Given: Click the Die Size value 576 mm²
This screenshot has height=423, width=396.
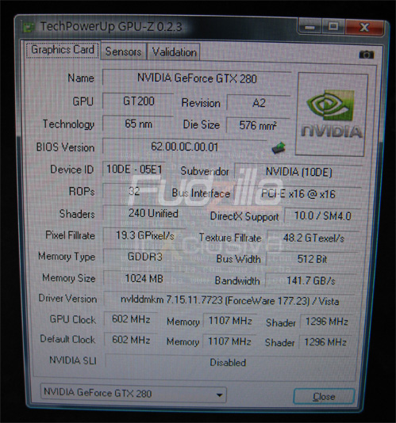Looking at the screenshot, I should [258, 125].
